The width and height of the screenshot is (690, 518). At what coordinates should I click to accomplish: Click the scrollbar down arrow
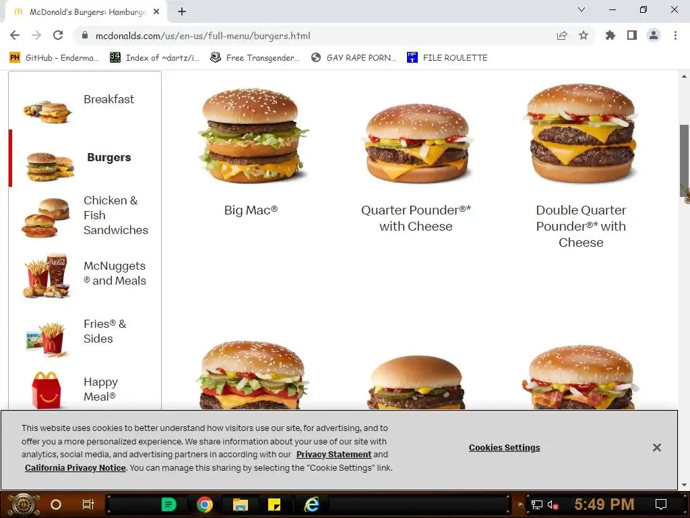click(x=685, y=485)
